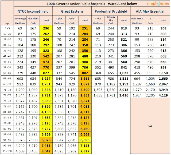Click the Great Eastern total '736'

pyautogui.click(x=85, y=67)
